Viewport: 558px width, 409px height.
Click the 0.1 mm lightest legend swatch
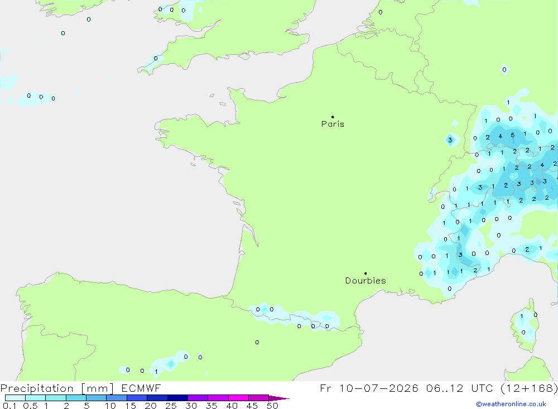pos(15,398)
